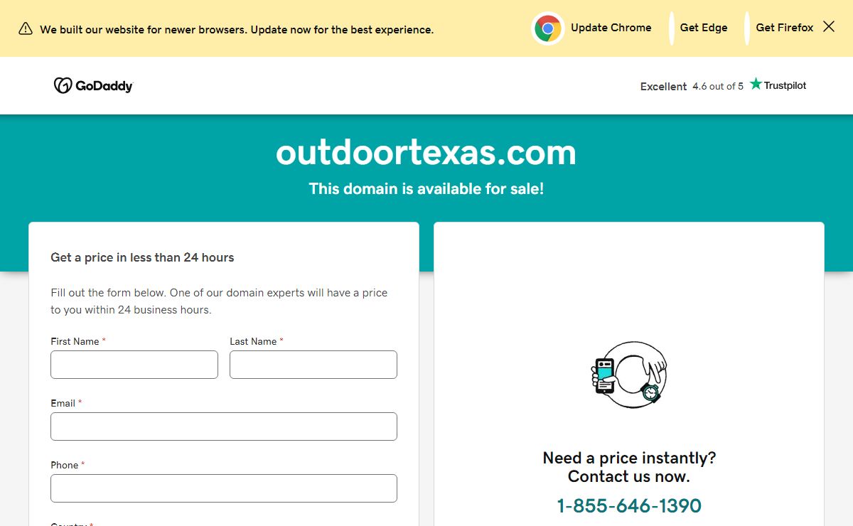This screenshot has height=526, width=853.
Task: Click the warning triangle icon in banner
Action: 26,29
